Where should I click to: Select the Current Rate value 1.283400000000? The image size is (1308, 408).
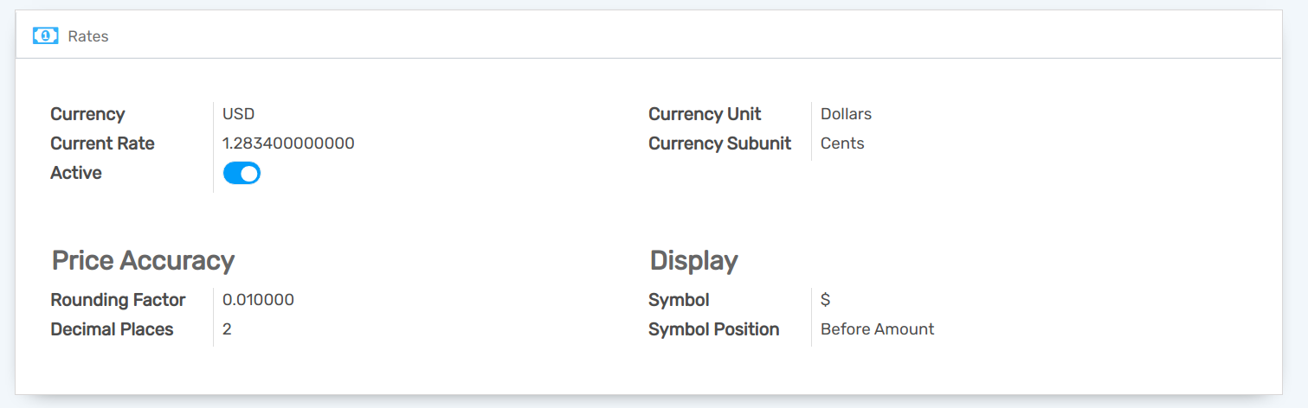288,143
